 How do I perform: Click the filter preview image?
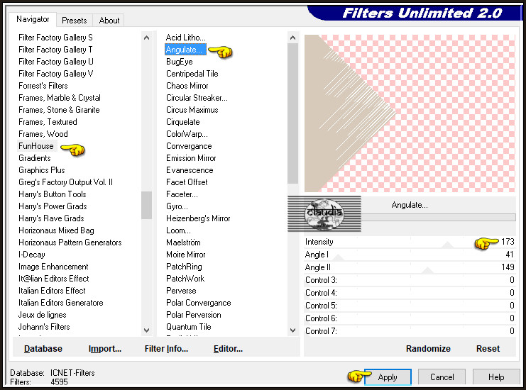pos(410,113)
